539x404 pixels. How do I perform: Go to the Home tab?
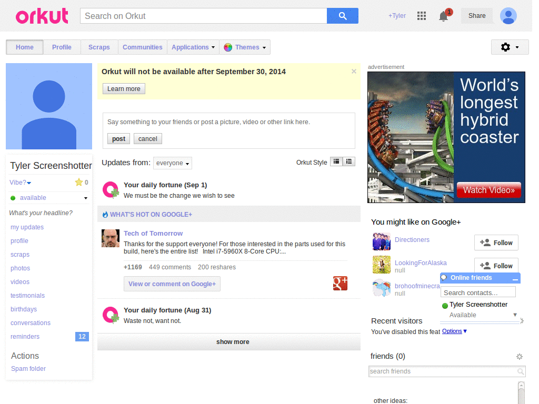coord(25,47)
